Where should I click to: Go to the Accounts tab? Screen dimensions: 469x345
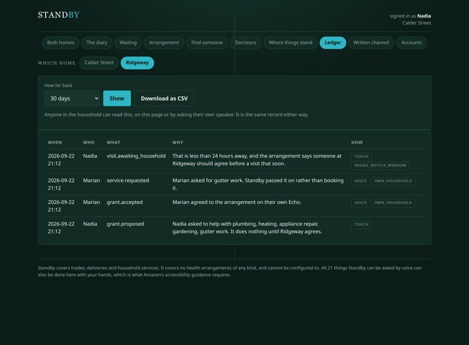tap(411, 43)
